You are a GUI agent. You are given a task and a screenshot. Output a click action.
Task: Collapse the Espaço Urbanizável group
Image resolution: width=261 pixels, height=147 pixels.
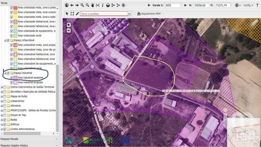point(5,40)
